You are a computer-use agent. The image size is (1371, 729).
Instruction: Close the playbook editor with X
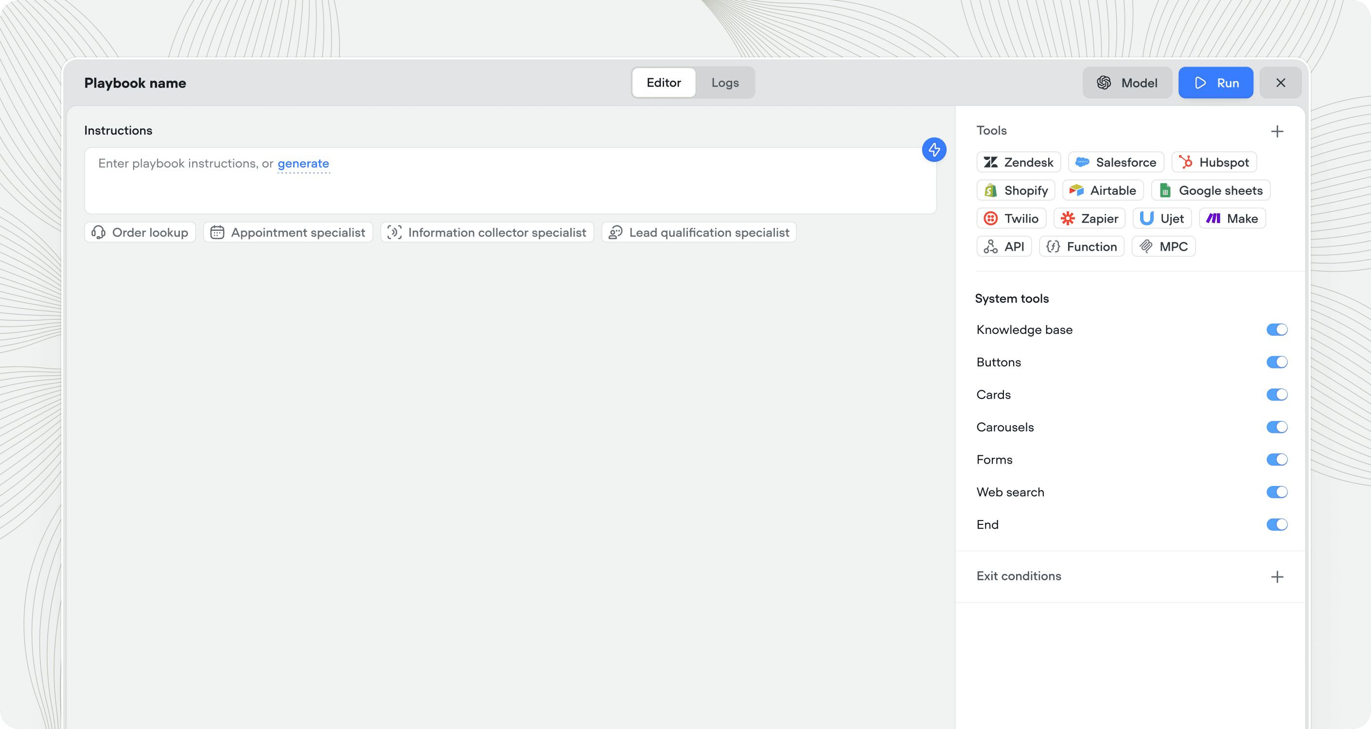pyautogui.click(x=1280, y=83)
